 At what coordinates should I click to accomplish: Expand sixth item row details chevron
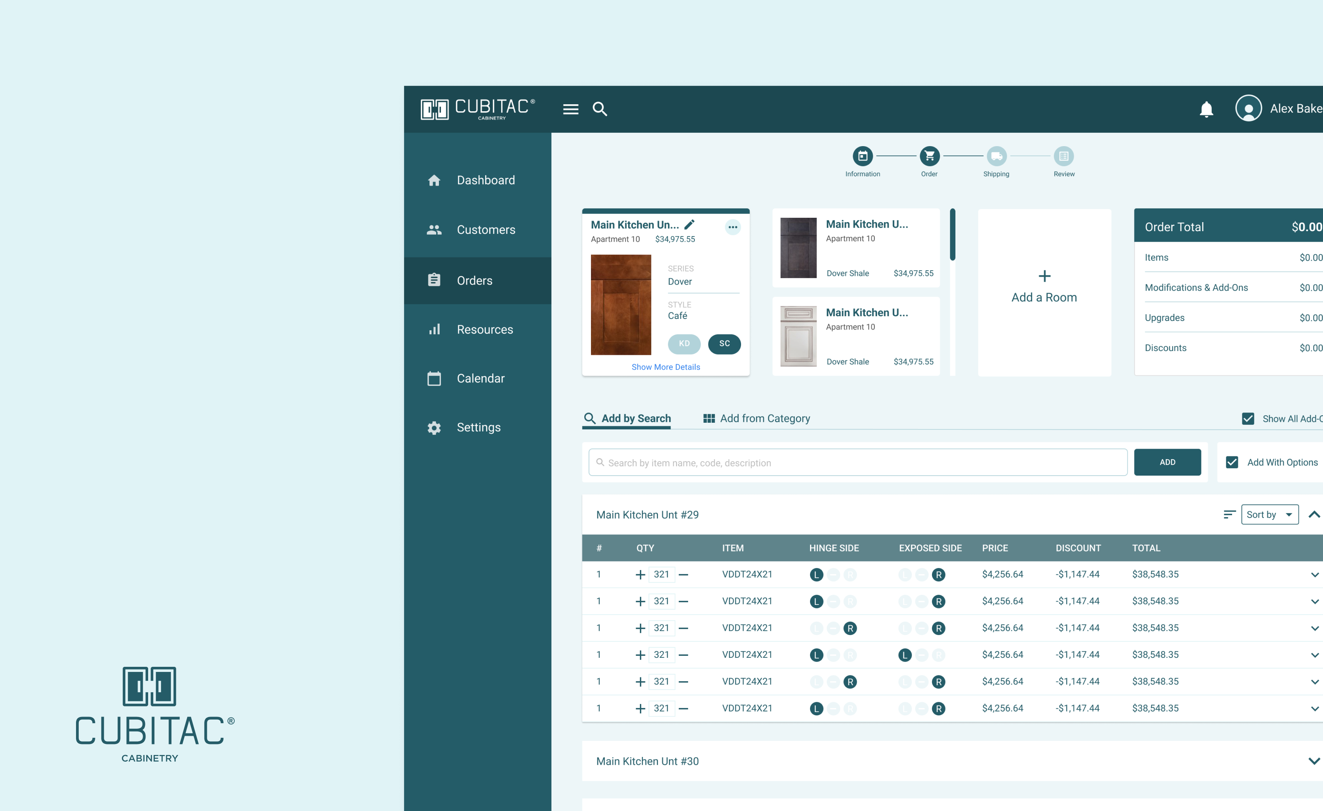coord(1314,709)
